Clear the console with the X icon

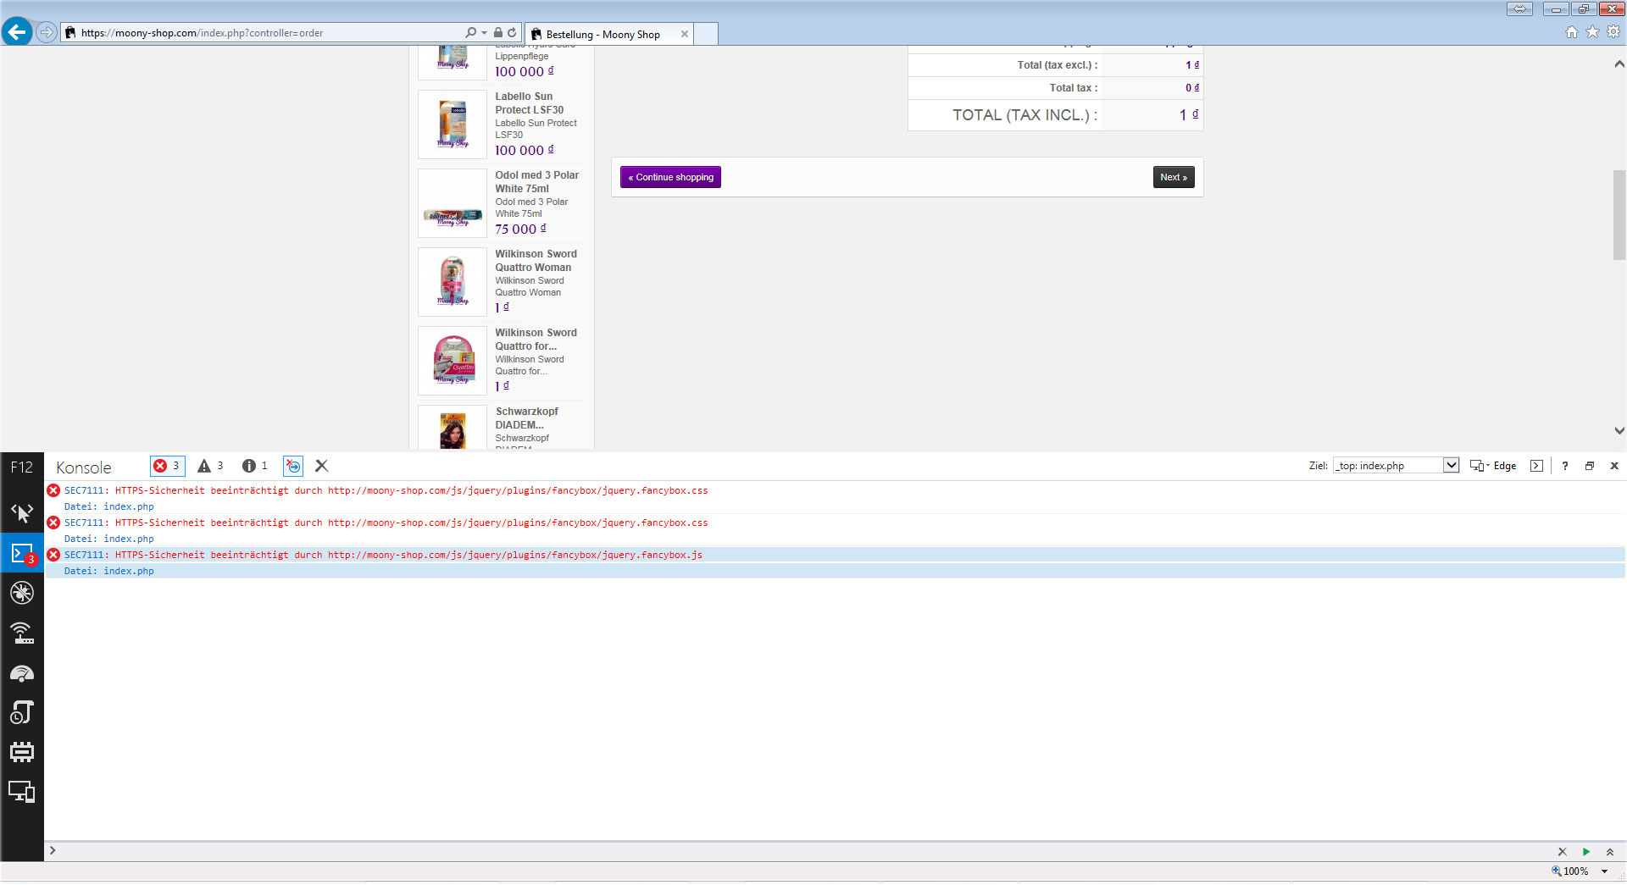321,466
